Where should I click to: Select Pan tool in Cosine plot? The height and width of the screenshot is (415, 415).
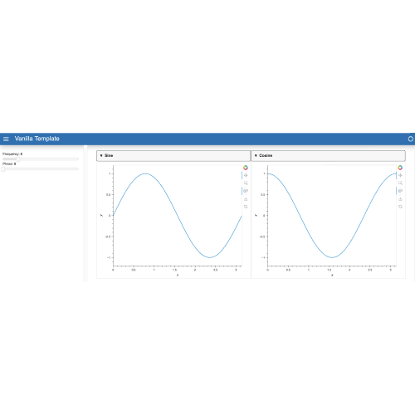(x=400, y=175)
